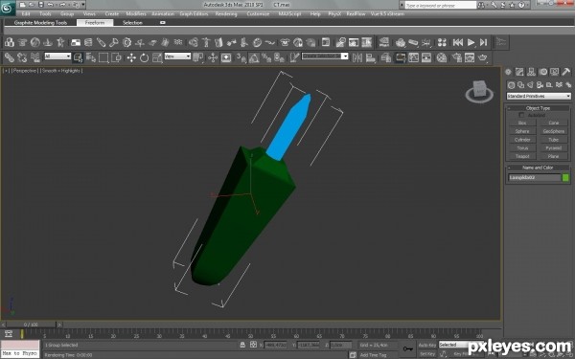Select Shapes category in Create panel
This screenshot has height=359, width=575.
pyautogui.click(x=520, y=85)
